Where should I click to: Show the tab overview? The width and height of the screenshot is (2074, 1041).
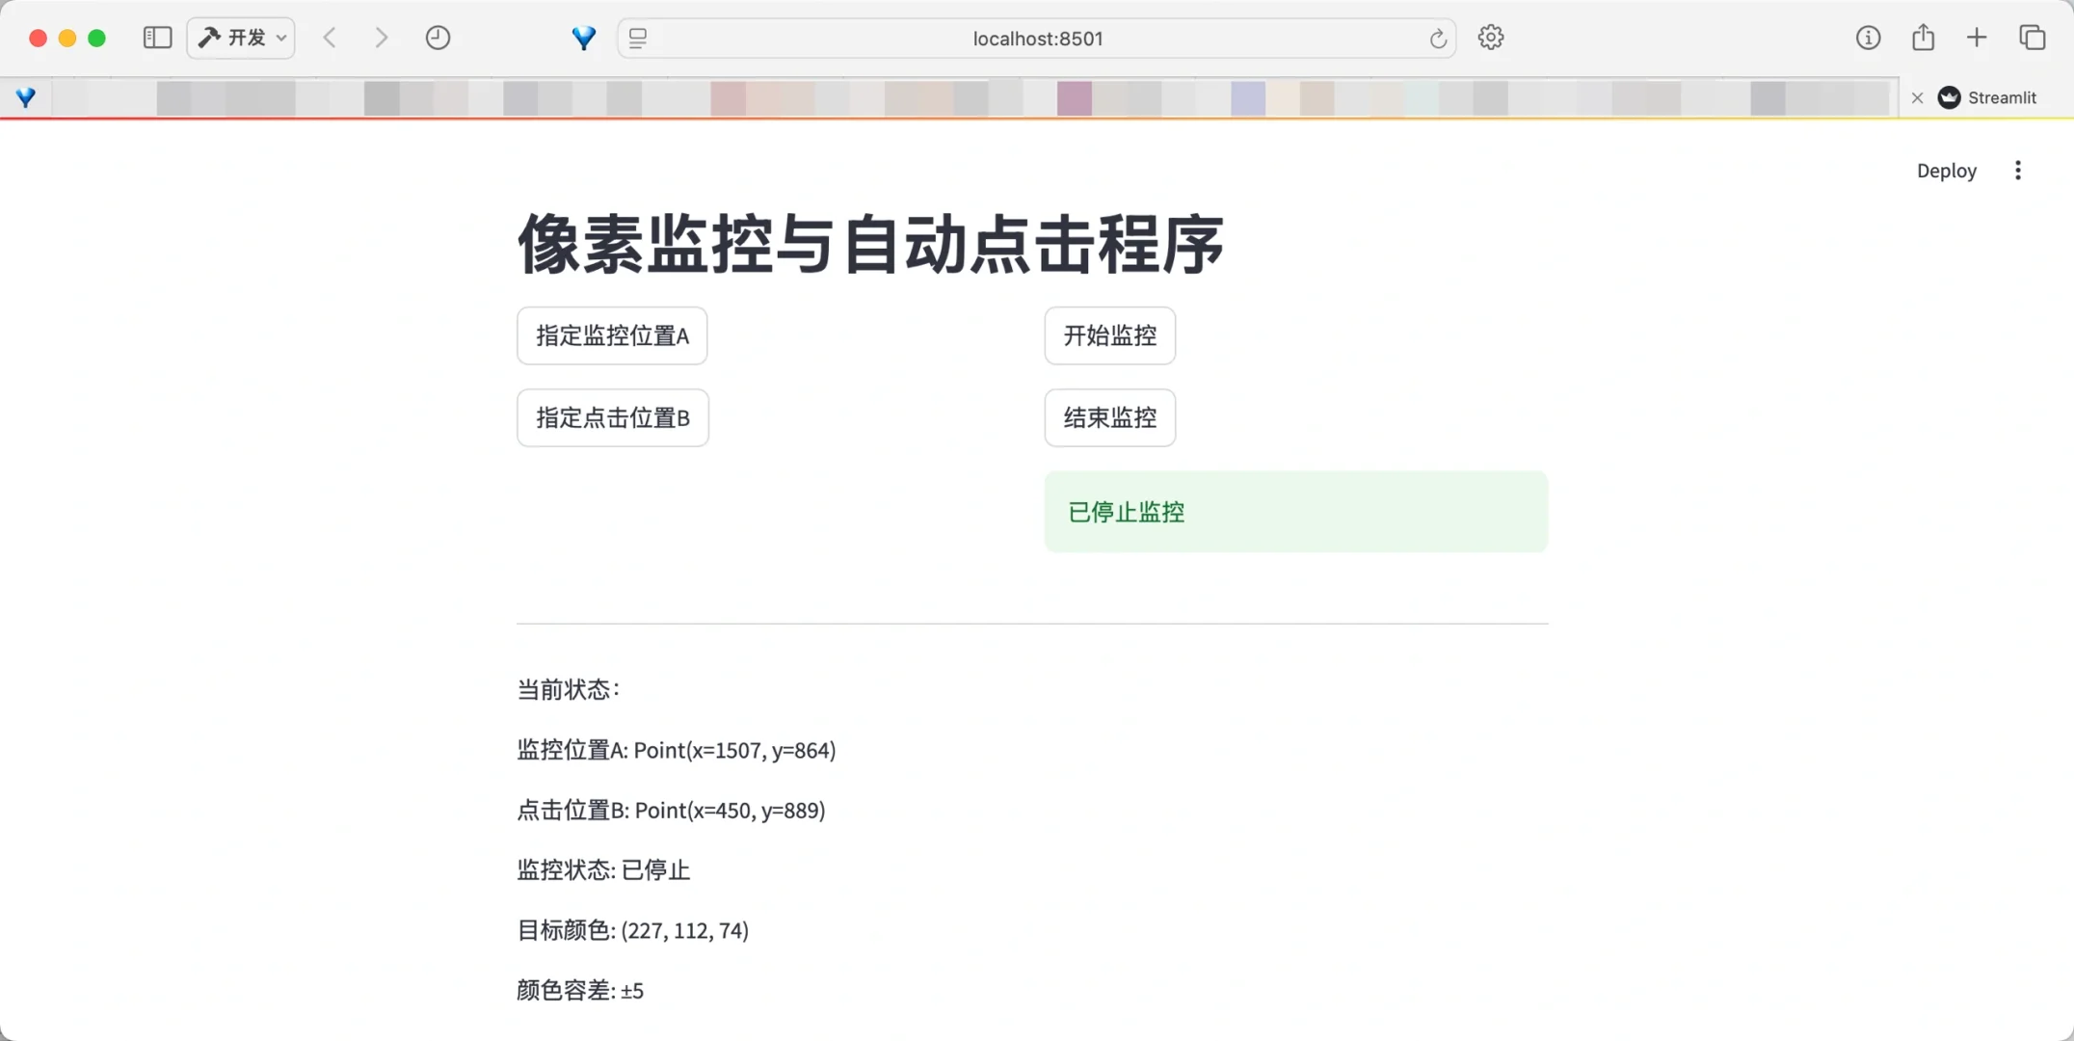click(x=2032, y=38)
